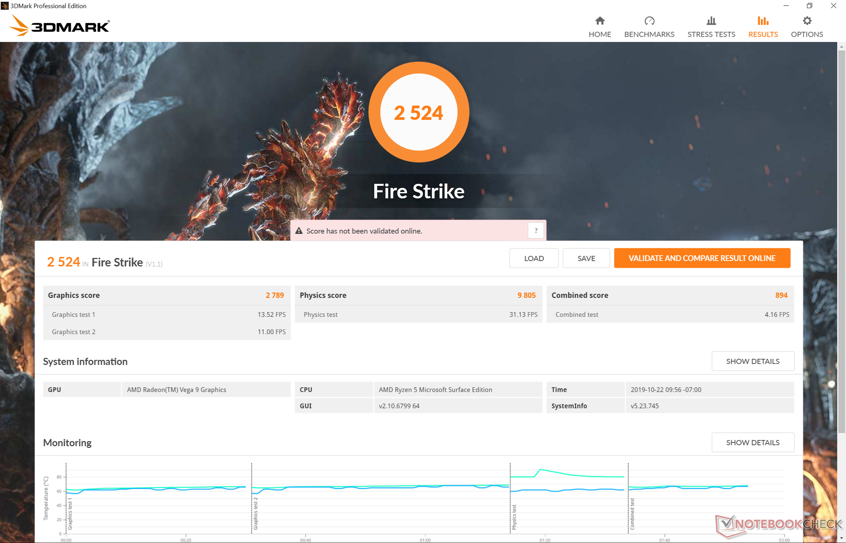This screenshot has height=543, width=846.
Task: Click the Combined test marker in chart
Action: (632, 514)
